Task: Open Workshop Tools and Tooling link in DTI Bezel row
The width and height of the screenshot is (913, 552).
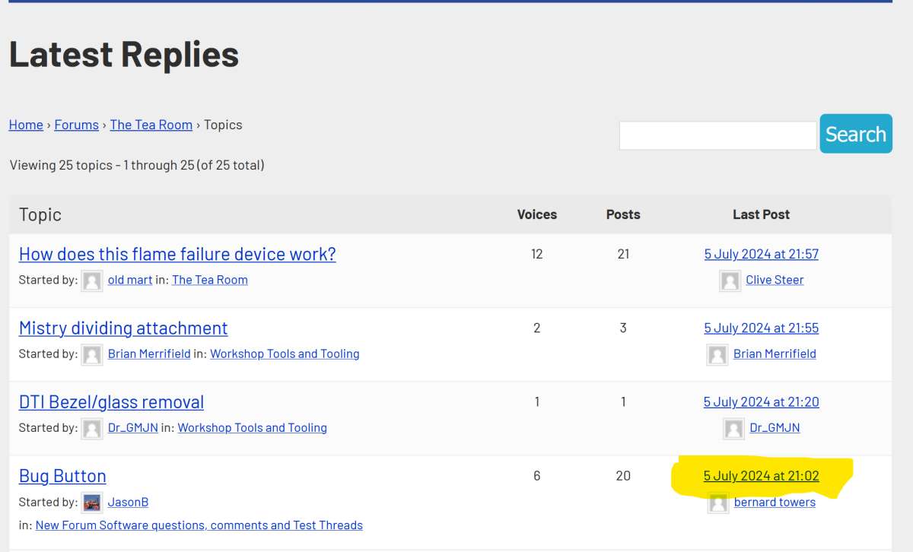Action: coord(253,427)
